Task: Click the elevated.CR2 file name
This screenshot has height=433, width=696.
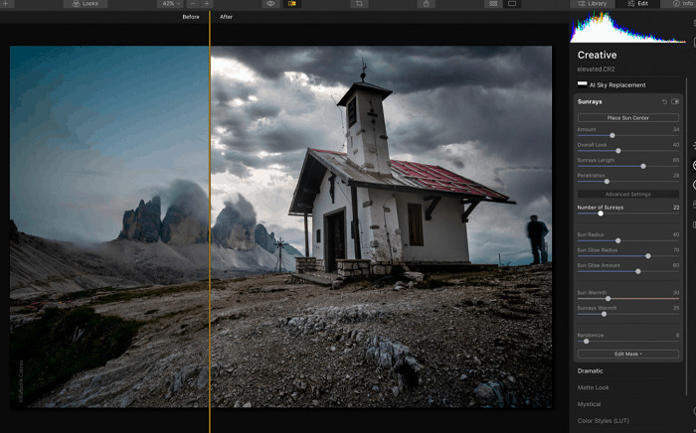Action: click(x=596, y=70)
